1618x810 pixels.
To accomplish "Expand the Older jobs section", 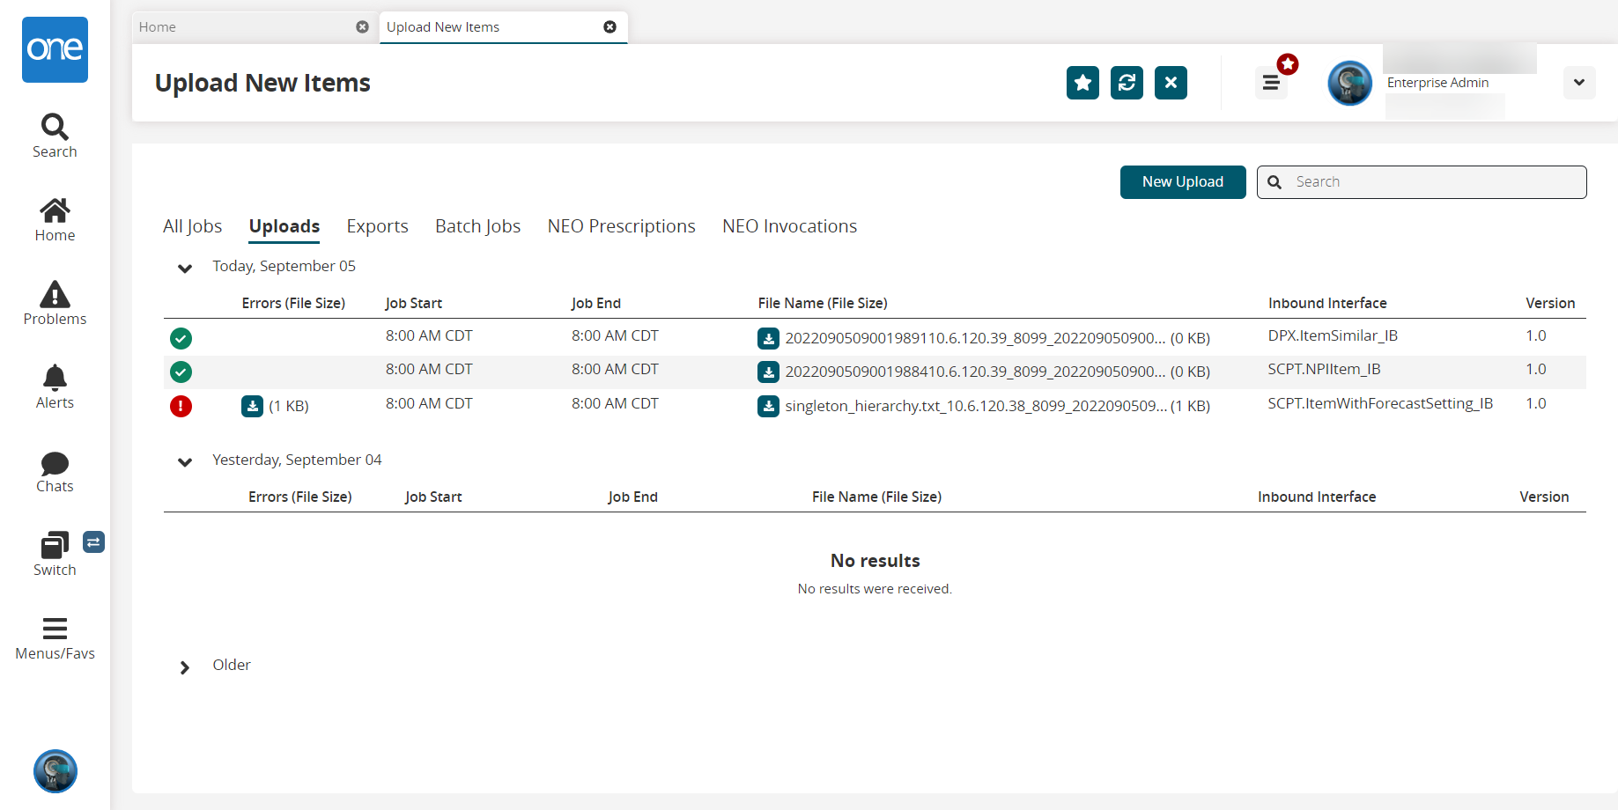I will tap(185, 666).
